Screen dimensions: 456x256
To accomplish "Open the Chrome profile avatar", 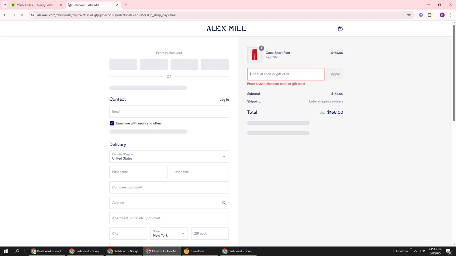I will (x=442, y=15).
